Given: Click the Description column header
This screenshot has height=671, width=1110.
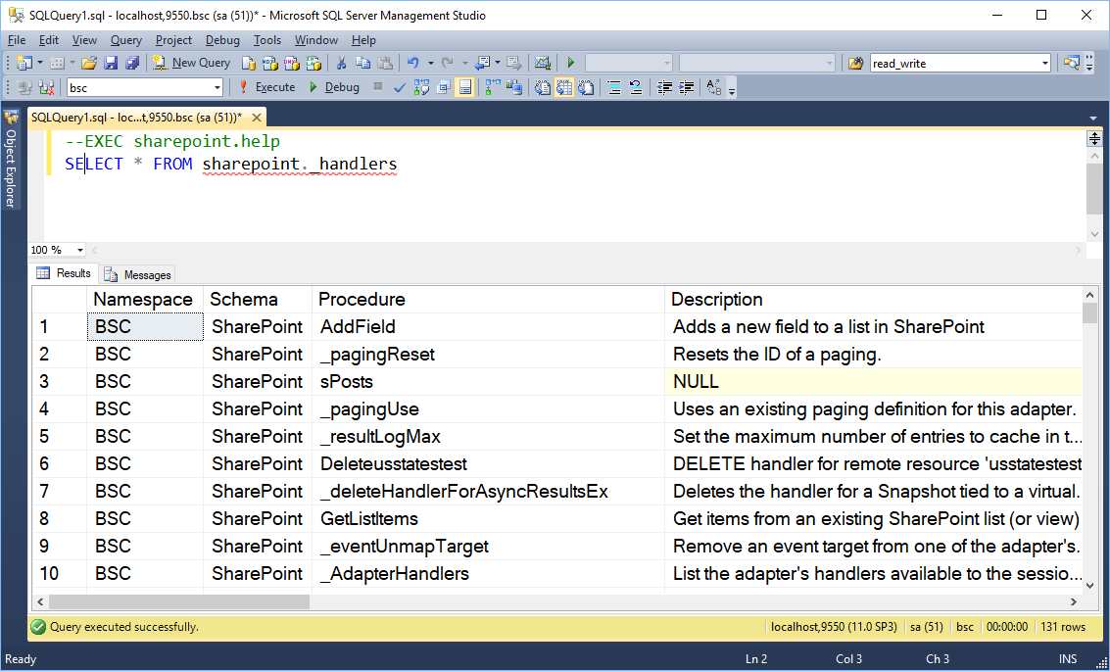Looking at the screenshot, I should pos(873,300).
